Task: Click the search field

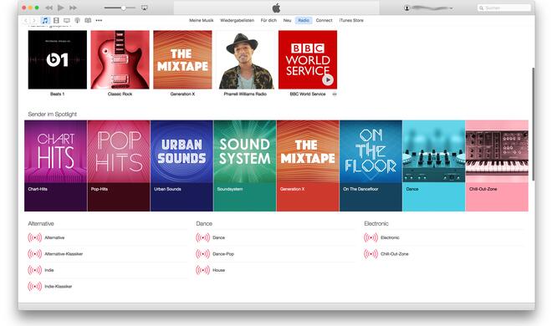Action: (x=503, y=8)
